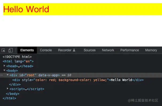Expand the script element arrow

(7, 88)
